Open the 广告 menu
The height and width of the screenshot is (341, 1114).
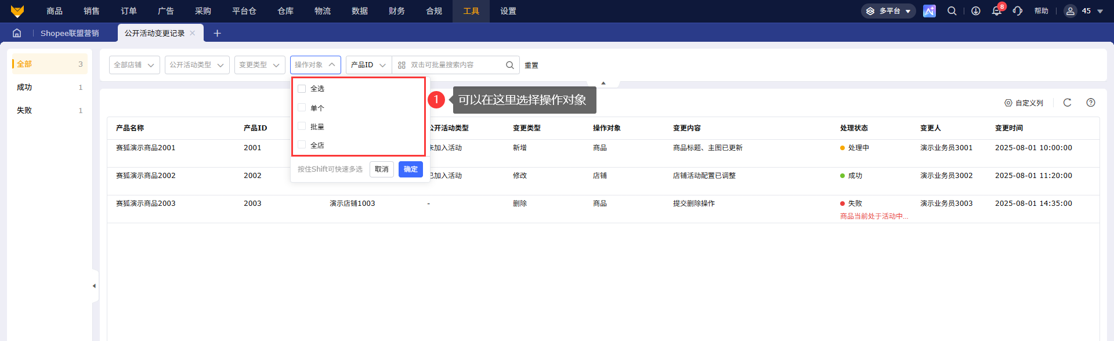point(166,11)
